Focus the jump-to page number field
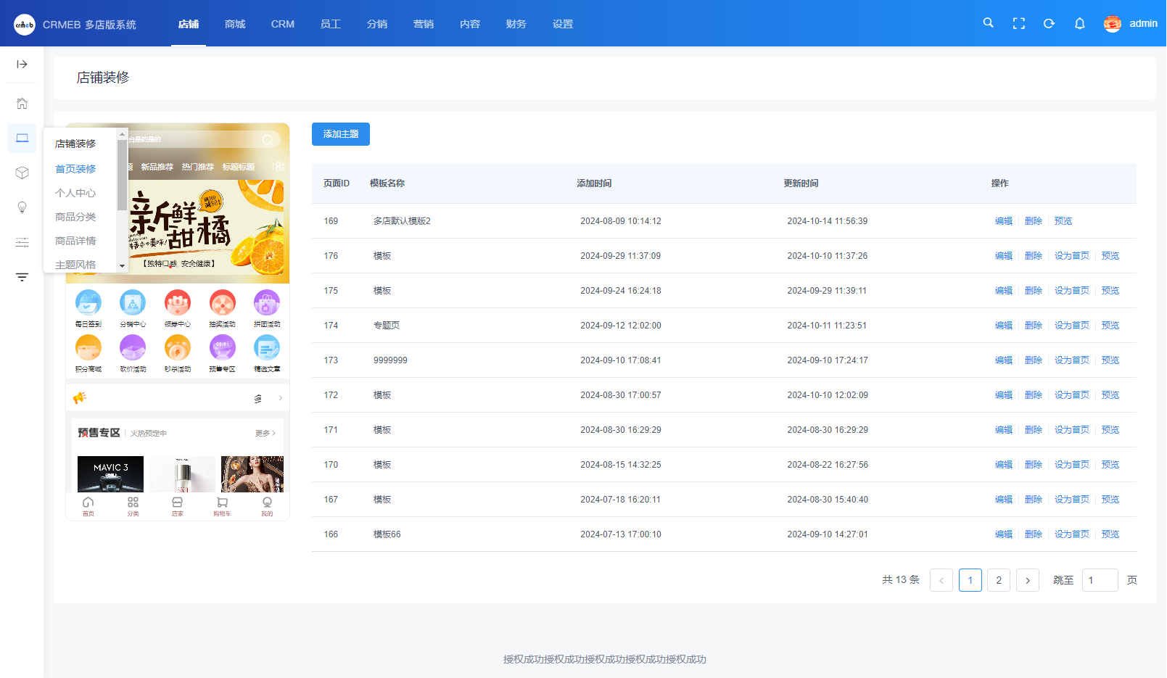Image resolution: width=1167 pixels, height=678 pixels. tap(1100, 580)
